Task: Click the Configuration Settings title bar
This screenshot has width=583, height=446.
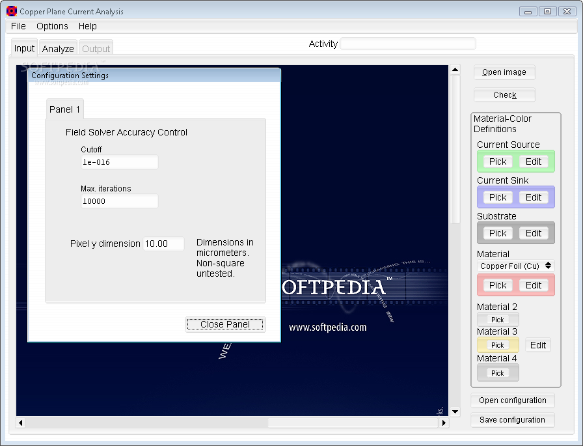Action: [154, 75]
